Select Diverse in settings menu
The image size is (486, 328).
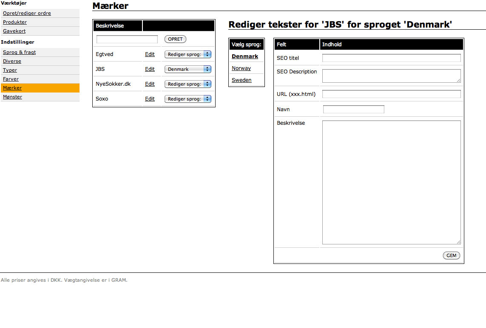[12, 61]
